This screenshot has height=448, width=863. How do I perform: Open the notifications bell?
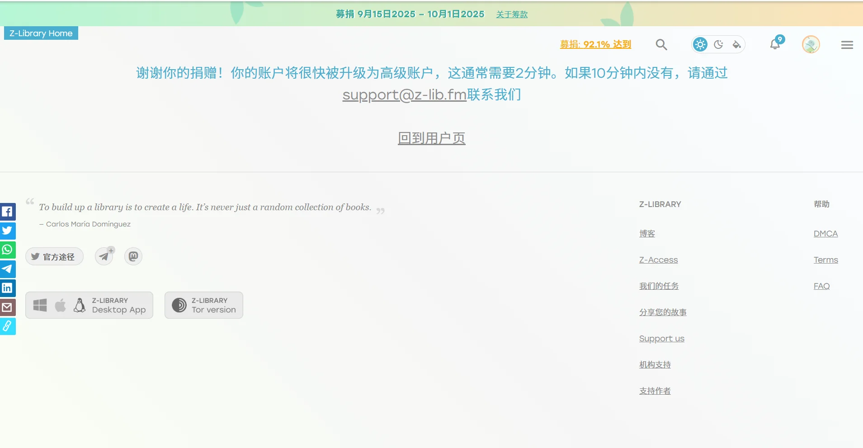click(x=775, y=44)
